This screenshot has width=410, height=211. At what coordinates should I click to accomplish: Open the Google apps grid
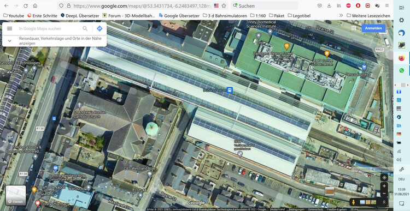(x=354, y=28)
